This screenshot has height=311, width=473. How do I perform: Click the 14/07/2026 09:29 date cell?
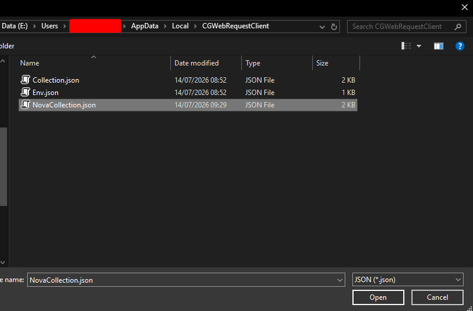[200, 105]
